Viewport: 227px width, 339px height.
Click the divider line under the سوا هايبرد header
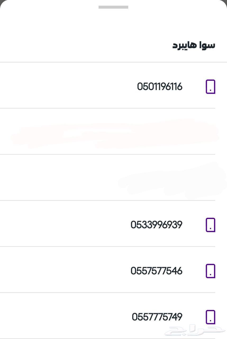coord(113,62)
